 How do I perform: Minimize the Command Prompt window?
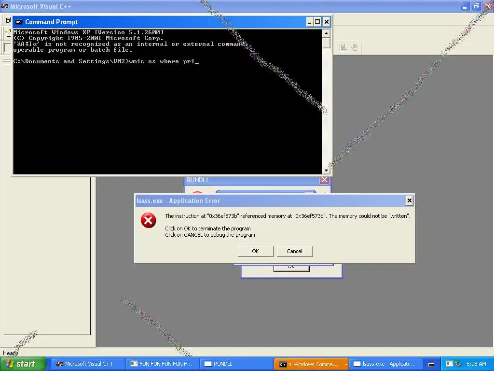tap(310, 22)
